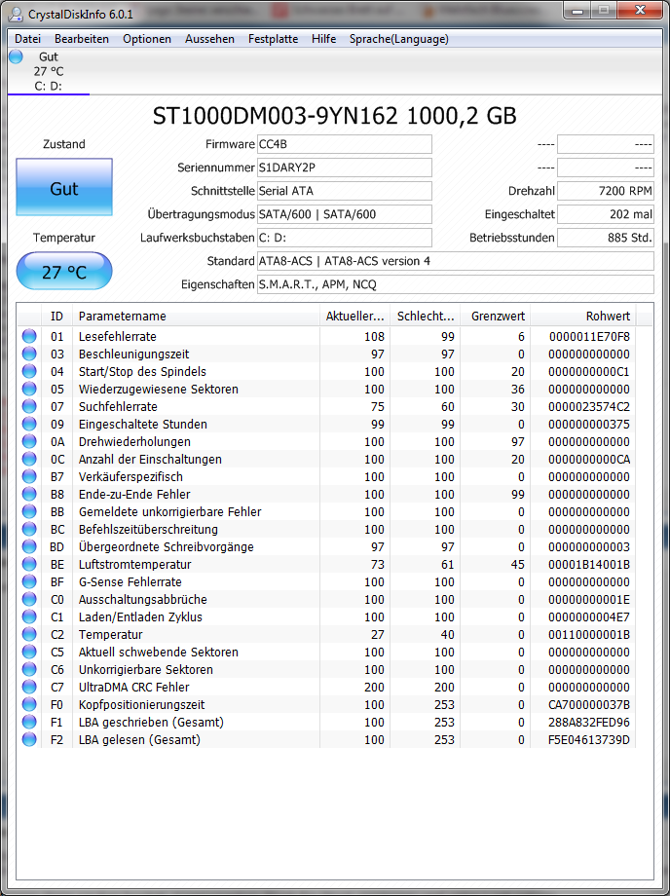Click the big Gut health status button

[x=64, y=187]
